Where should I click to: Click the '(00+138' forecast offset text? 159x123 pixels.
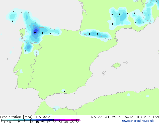(151, 117)
